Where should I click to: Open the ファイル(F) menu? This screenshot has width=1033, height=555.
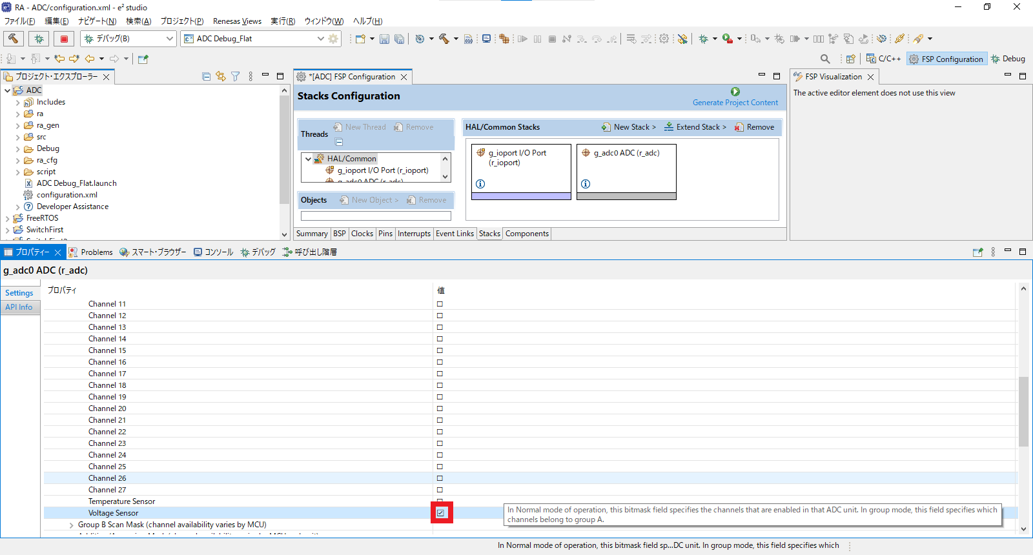(20, 21)
